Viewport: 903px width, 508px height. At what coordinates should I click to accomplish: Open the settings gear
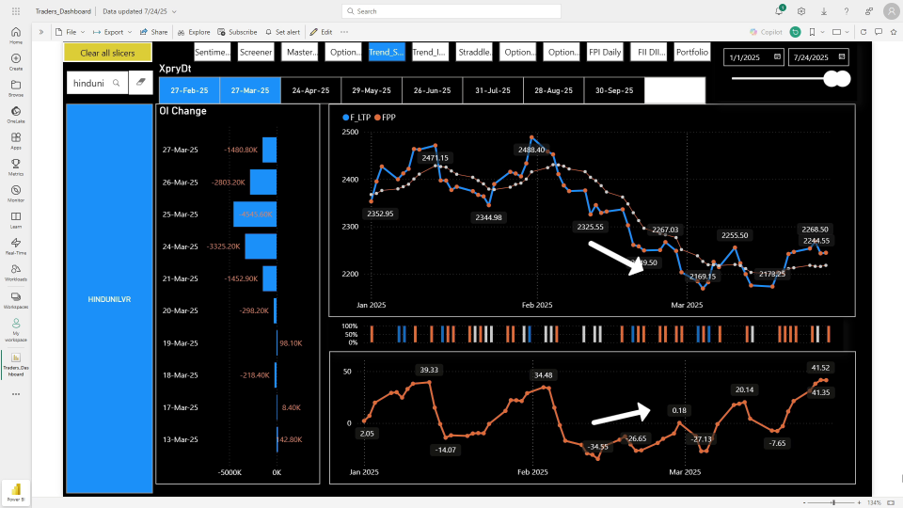click(801, 11)
